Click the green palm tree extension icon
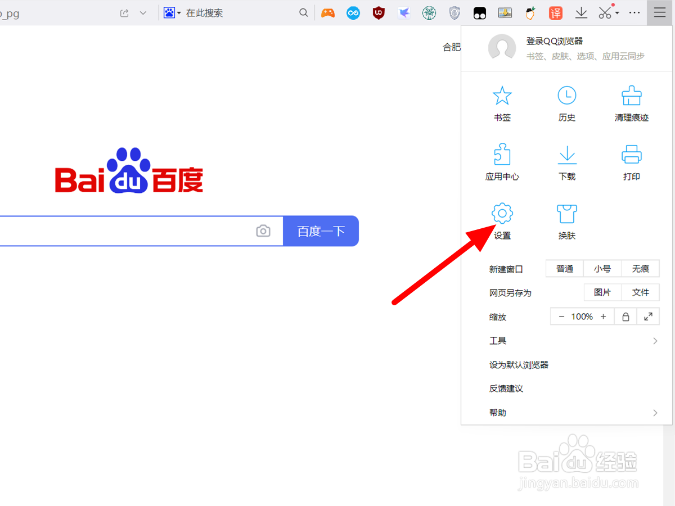The width and height of the screenshot is (675, 506). (x=429, y=13)
